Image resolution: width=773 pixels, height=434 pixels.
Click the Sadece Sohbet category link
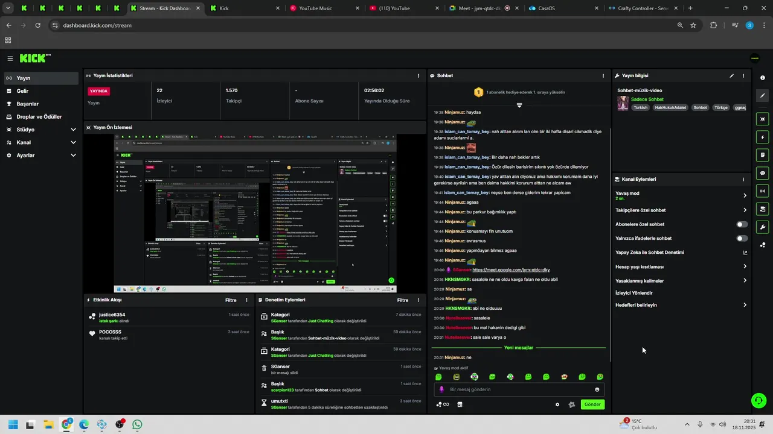[647, 99]
